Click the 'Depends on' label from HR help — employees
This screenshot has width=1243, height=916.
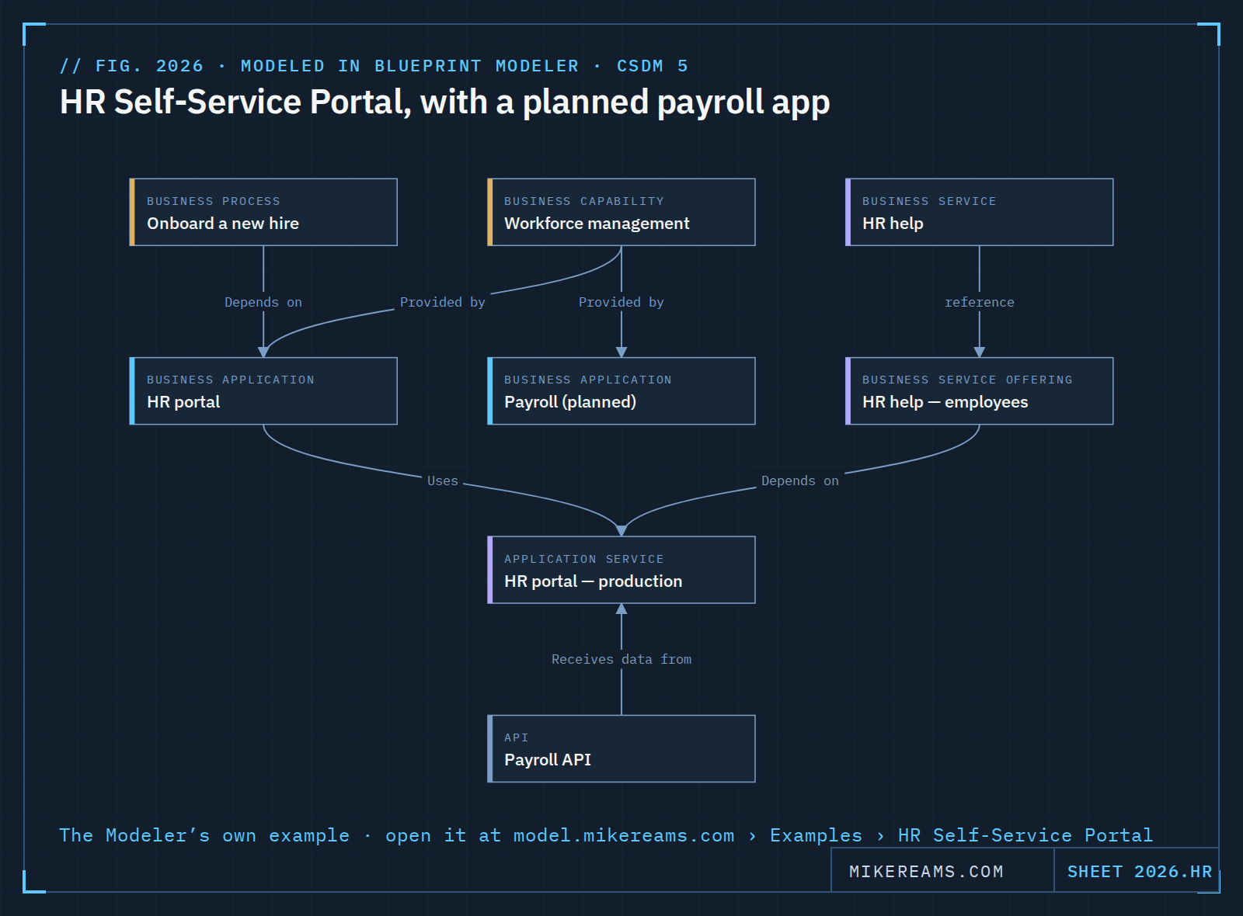tap(800, 481)
